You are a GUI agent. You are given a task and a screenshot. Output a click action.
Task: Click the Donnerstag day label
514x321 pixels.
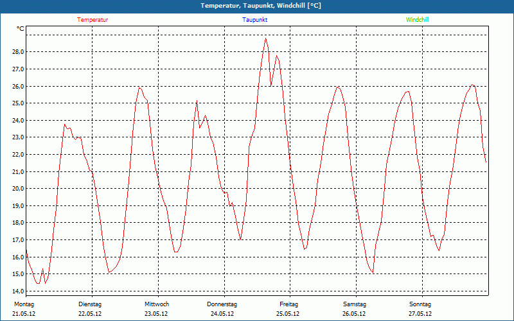(x=222, y=304)
